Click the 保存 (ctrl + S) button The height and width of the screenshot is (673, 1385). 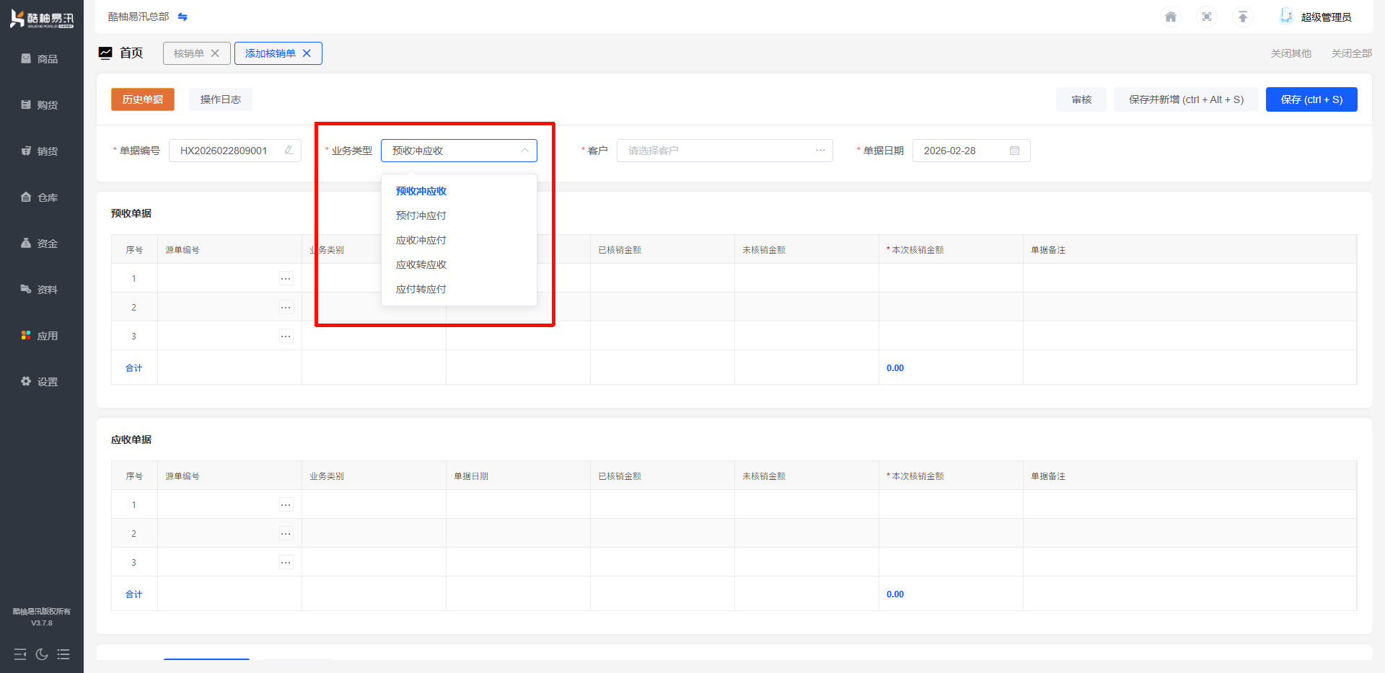pos(1311,99)
